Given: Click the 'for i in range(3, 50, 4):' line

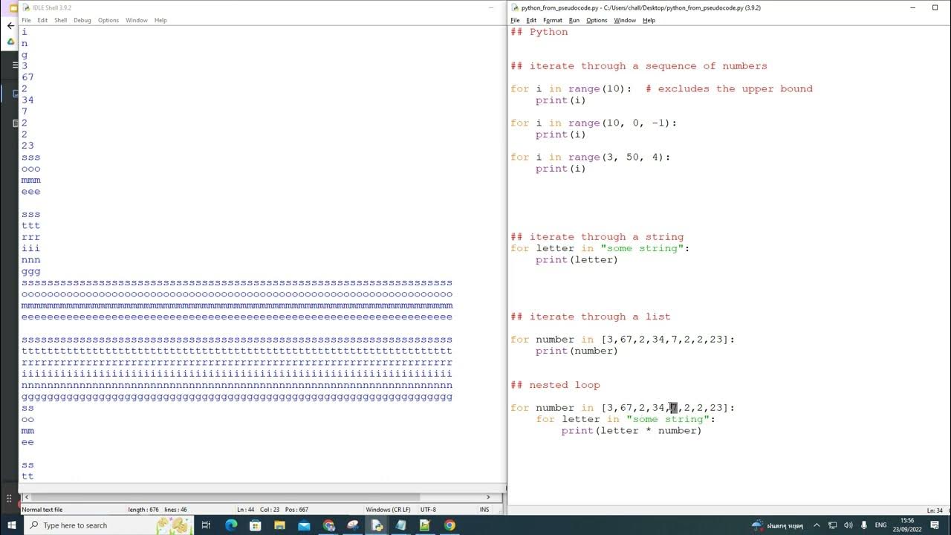Looking at the screenshot, I should click(x=591, y=158).
